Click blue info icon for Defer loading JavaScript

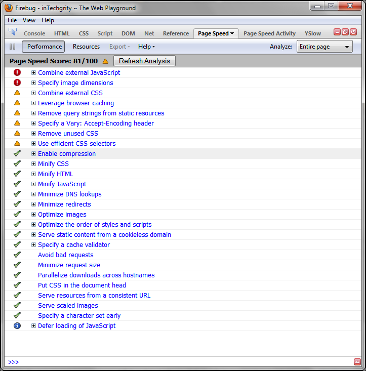tap(17, 326)
